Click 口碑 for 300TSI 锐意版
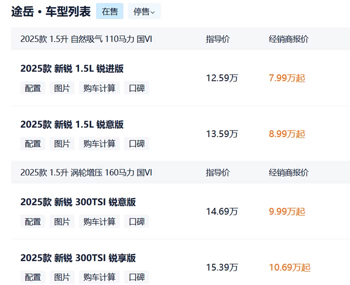 click(x=136, y=221)
